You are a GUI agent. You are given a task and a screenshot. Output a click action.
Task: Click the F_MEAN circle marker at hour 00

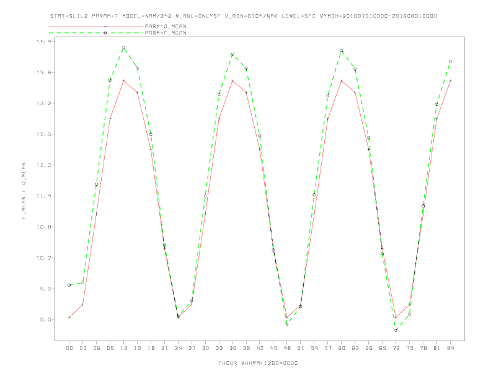point(69,285)
